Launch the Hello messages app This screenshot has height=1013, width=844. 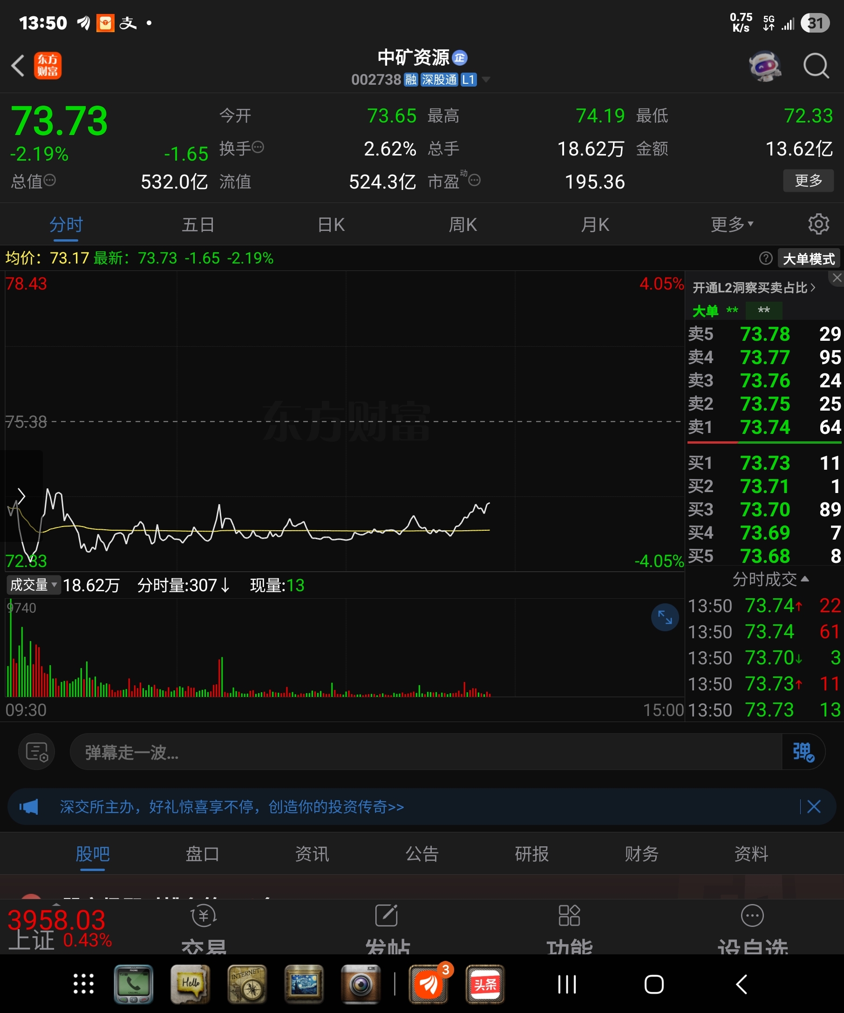(x=190, y=984)
